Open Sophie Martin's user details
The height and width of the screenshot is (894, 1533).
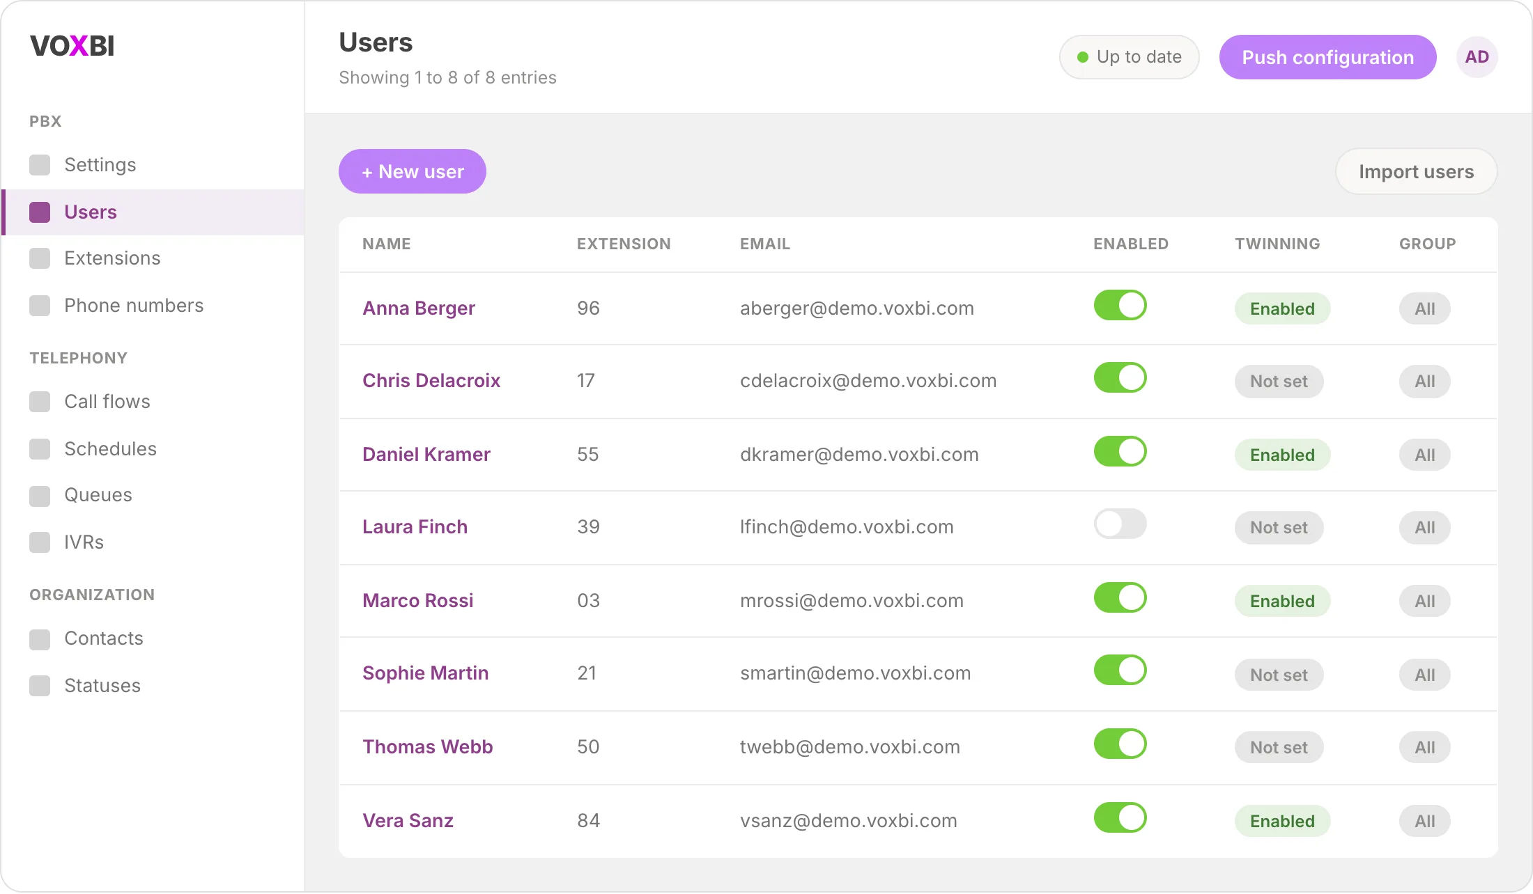[x=425, y=673]
